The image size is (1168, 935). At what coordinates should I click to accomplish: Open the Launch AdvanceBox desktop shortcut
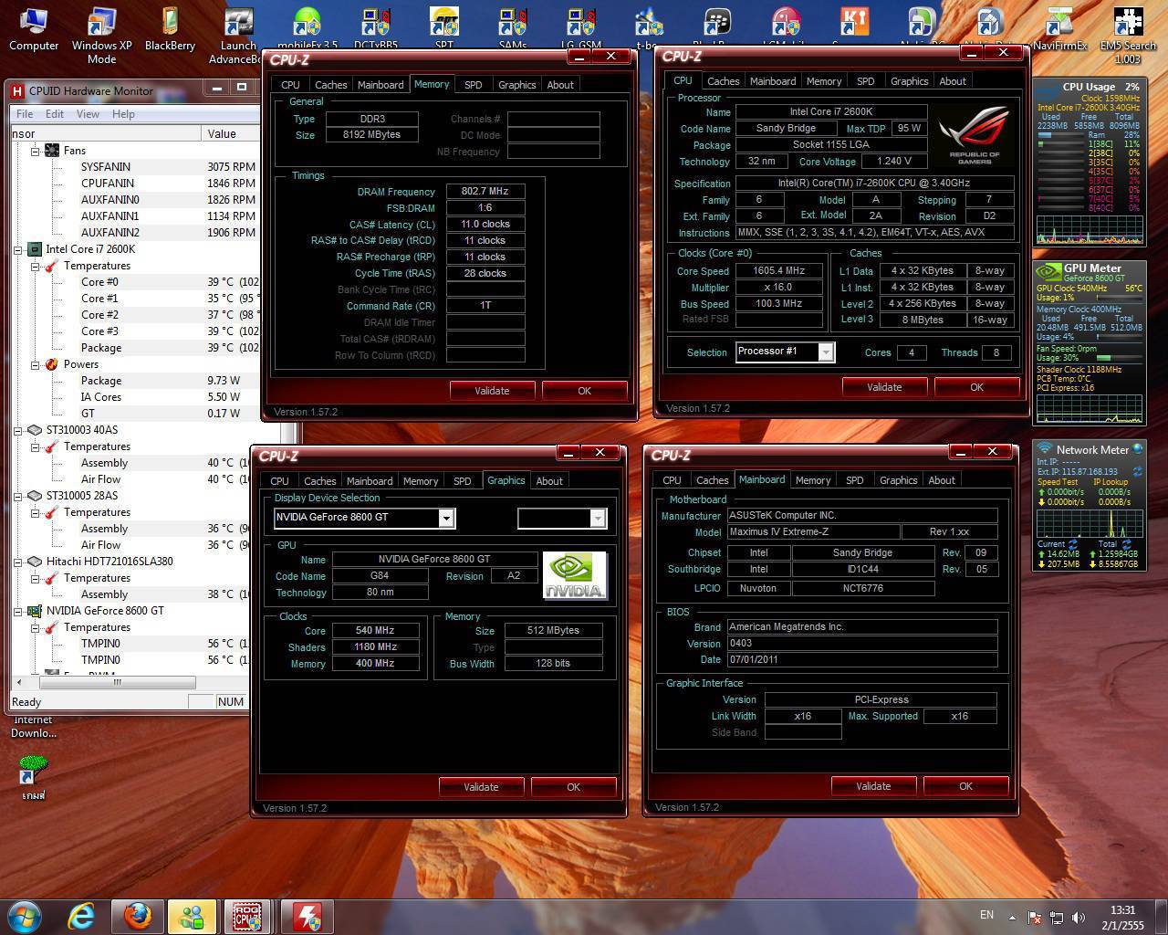pyautogui.click(x=238, y=35)
